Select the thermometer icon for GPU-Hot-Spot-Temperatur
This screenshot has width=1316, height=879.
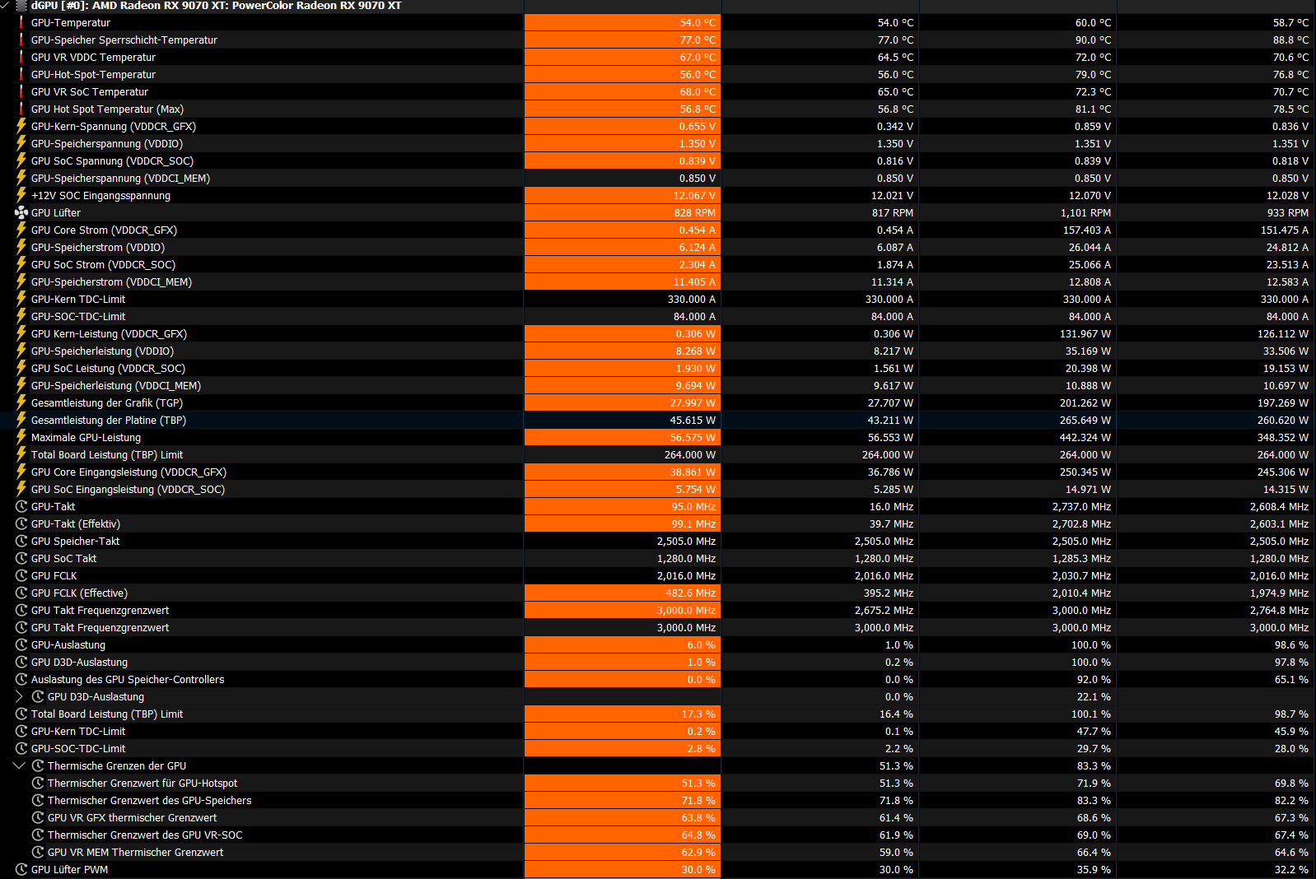[x=21, y=74]
